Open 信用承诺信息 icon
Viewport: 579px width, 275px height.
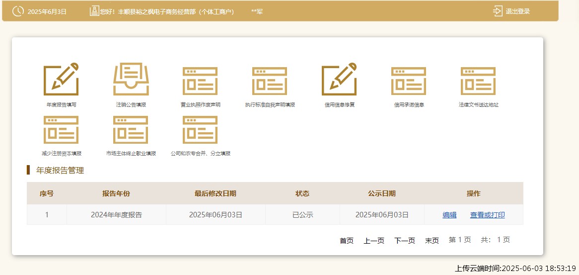[x=409, y=81]
